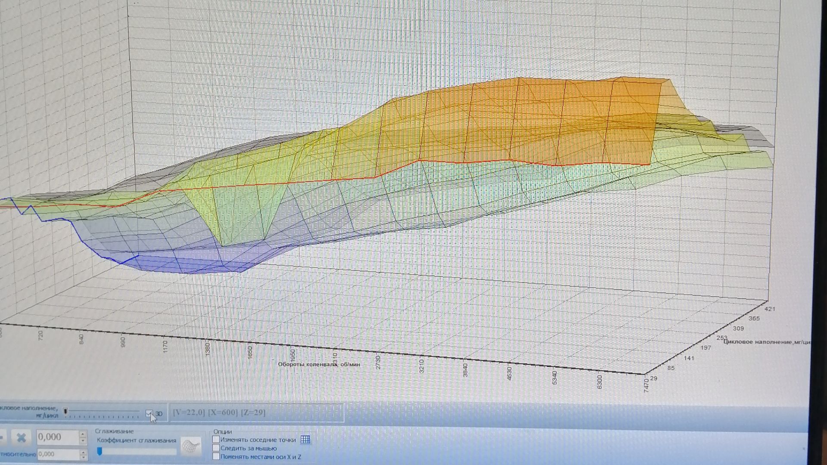This screenshot has width=827, height=465.
Task: Click the Коэффициент сглаживания slider thumb
Action: (x=99, y=451)
